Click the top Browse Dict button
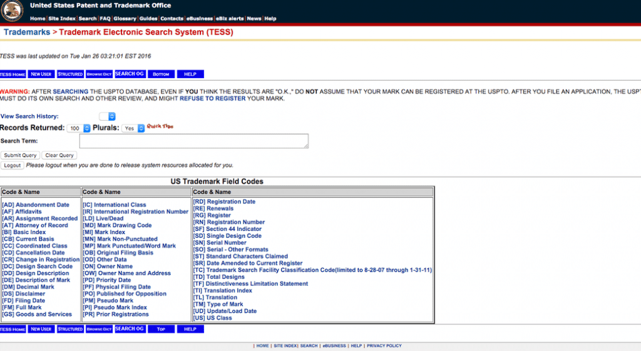 (100, 74)
